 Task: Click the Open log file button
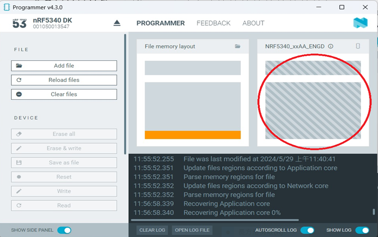192,230
